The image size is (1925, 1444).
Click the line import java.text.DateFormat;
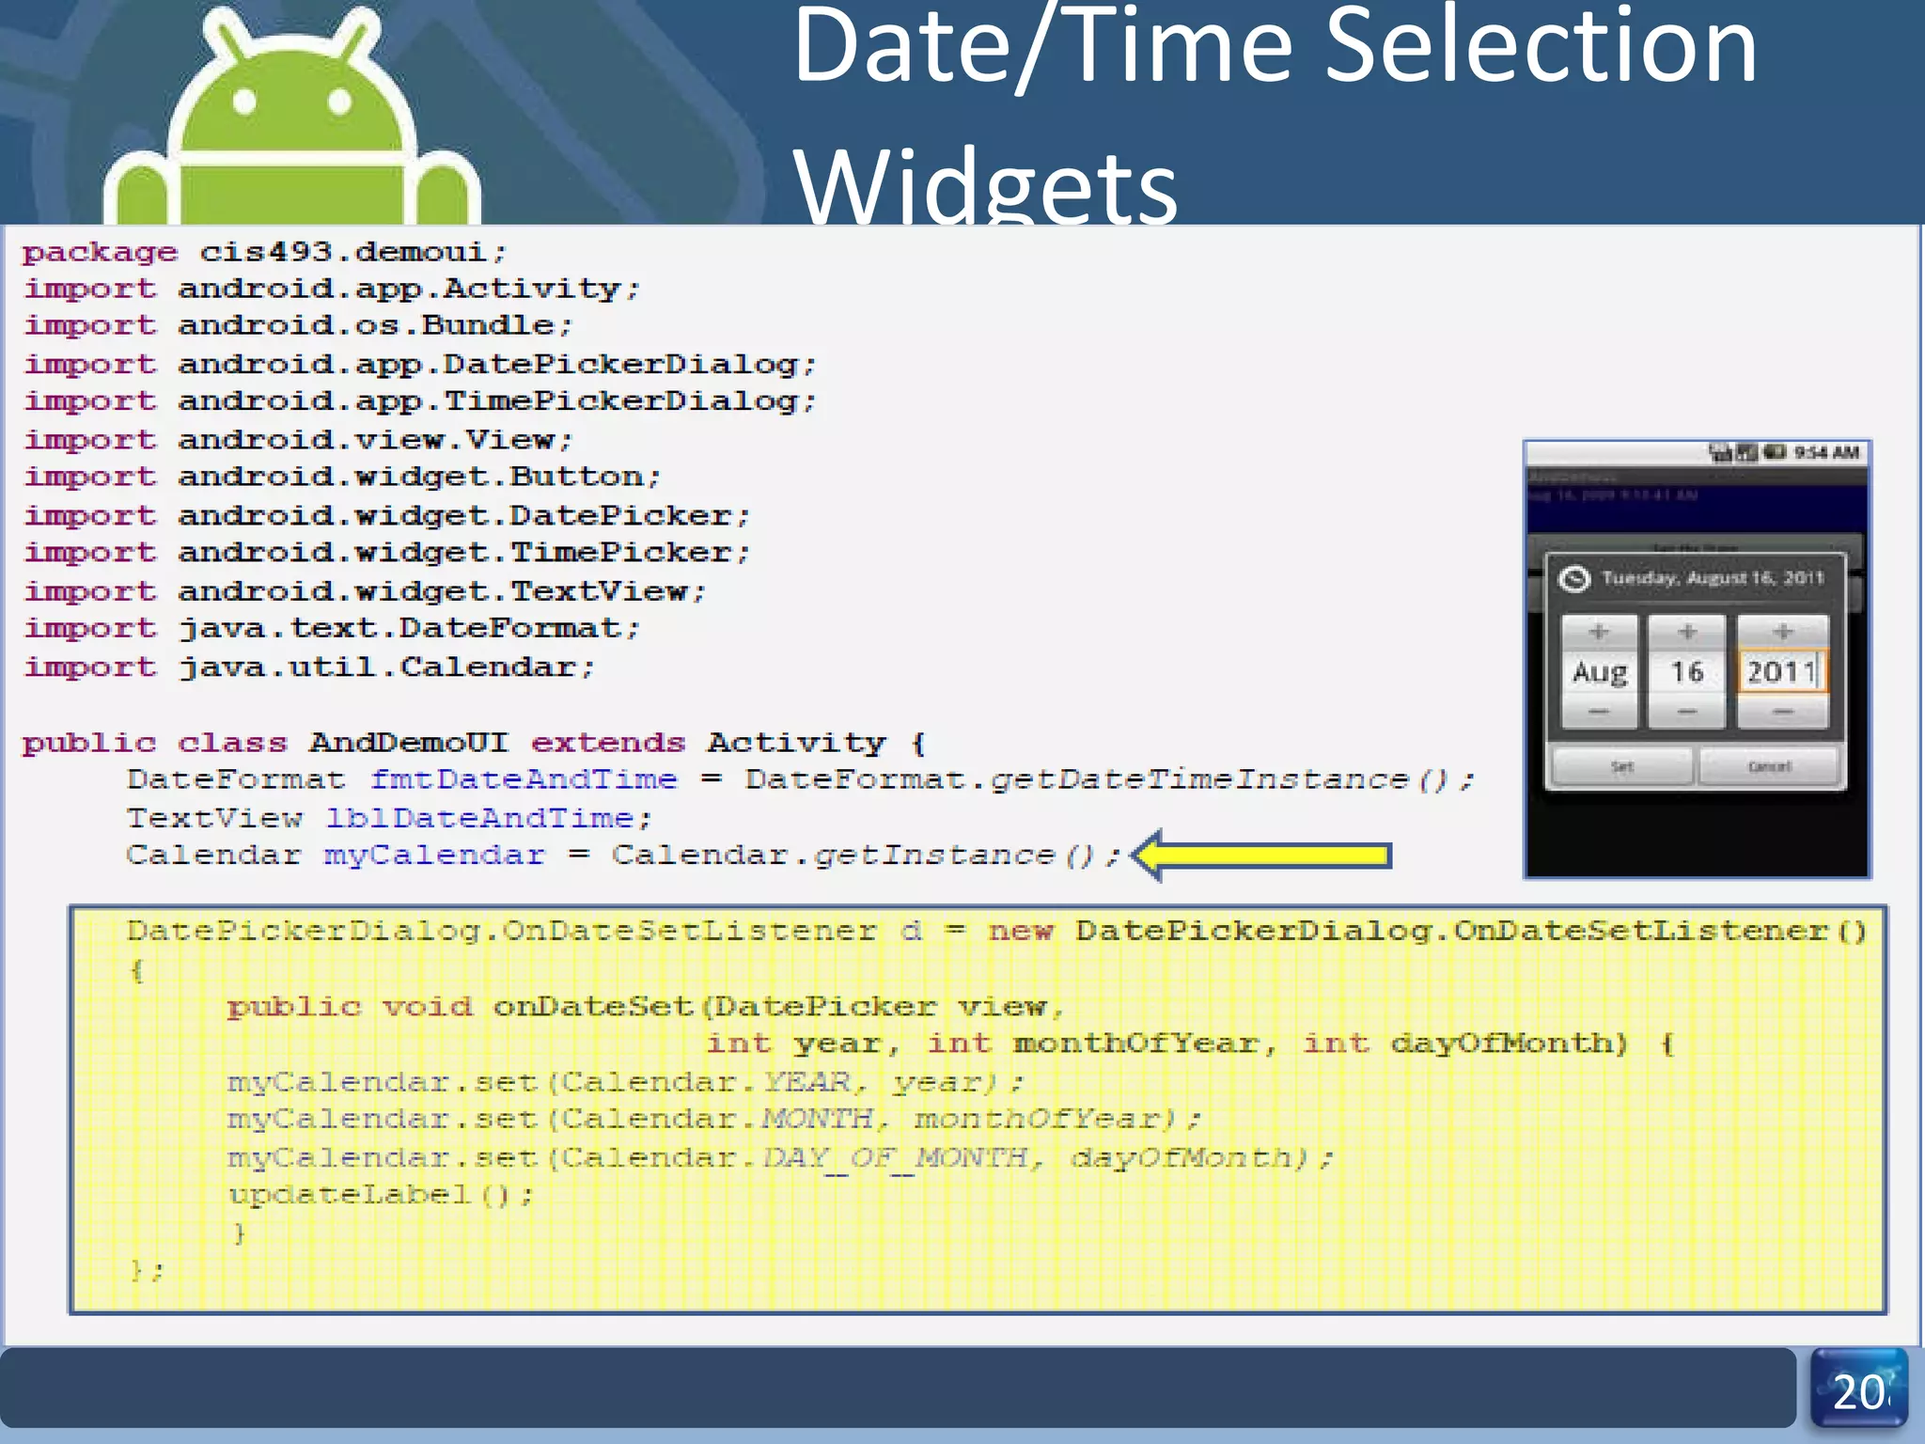tap(332, 628)
